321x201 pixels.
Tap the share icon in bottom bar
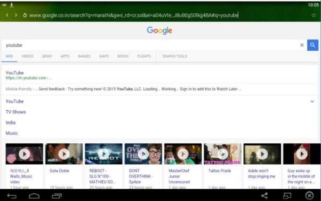tap(264, 196)
